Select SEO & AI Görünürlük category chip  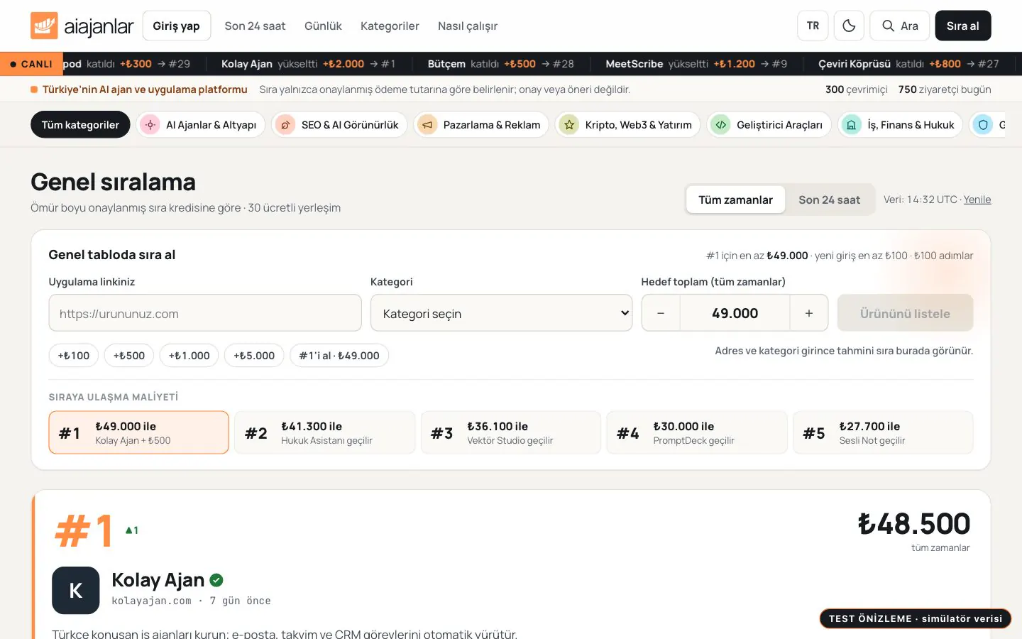pos(340,125)
